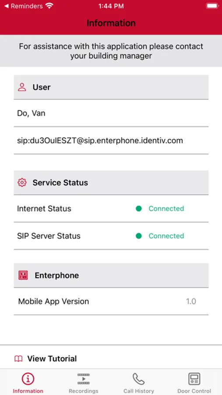Screen dimensions: 222x395
Task: Tap the battery indicator icon
Action: pos(212,6)
